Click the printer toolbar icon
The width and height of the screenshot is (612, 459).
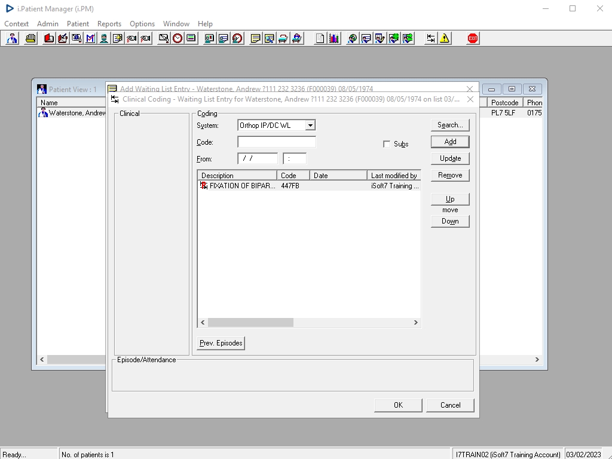coord(30,38)
